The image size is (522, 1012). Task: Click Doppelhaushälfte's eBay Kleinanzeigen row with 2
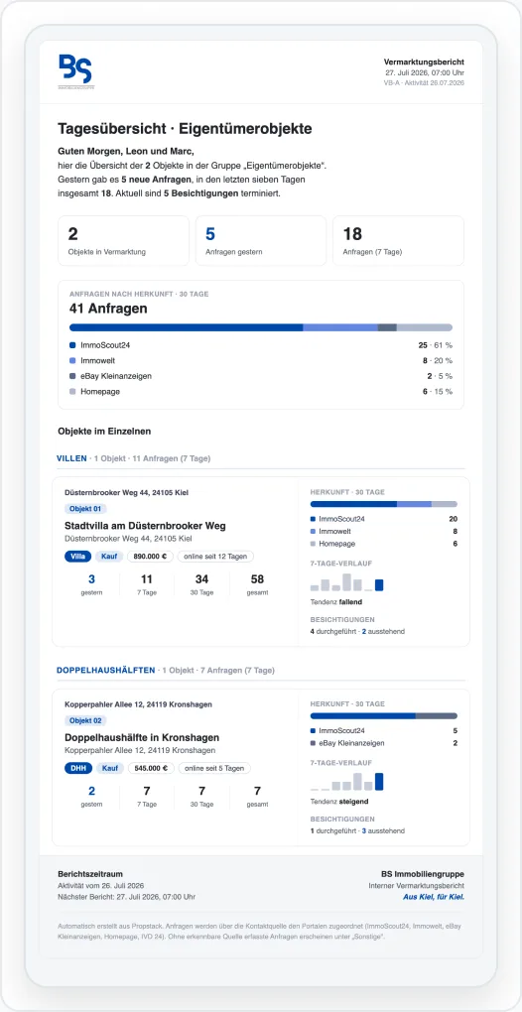(384, 743)
